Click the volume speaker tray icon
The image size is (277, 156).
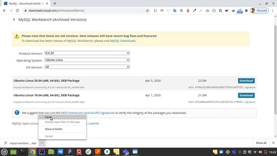pyautogui.click(x=260, y=152)
